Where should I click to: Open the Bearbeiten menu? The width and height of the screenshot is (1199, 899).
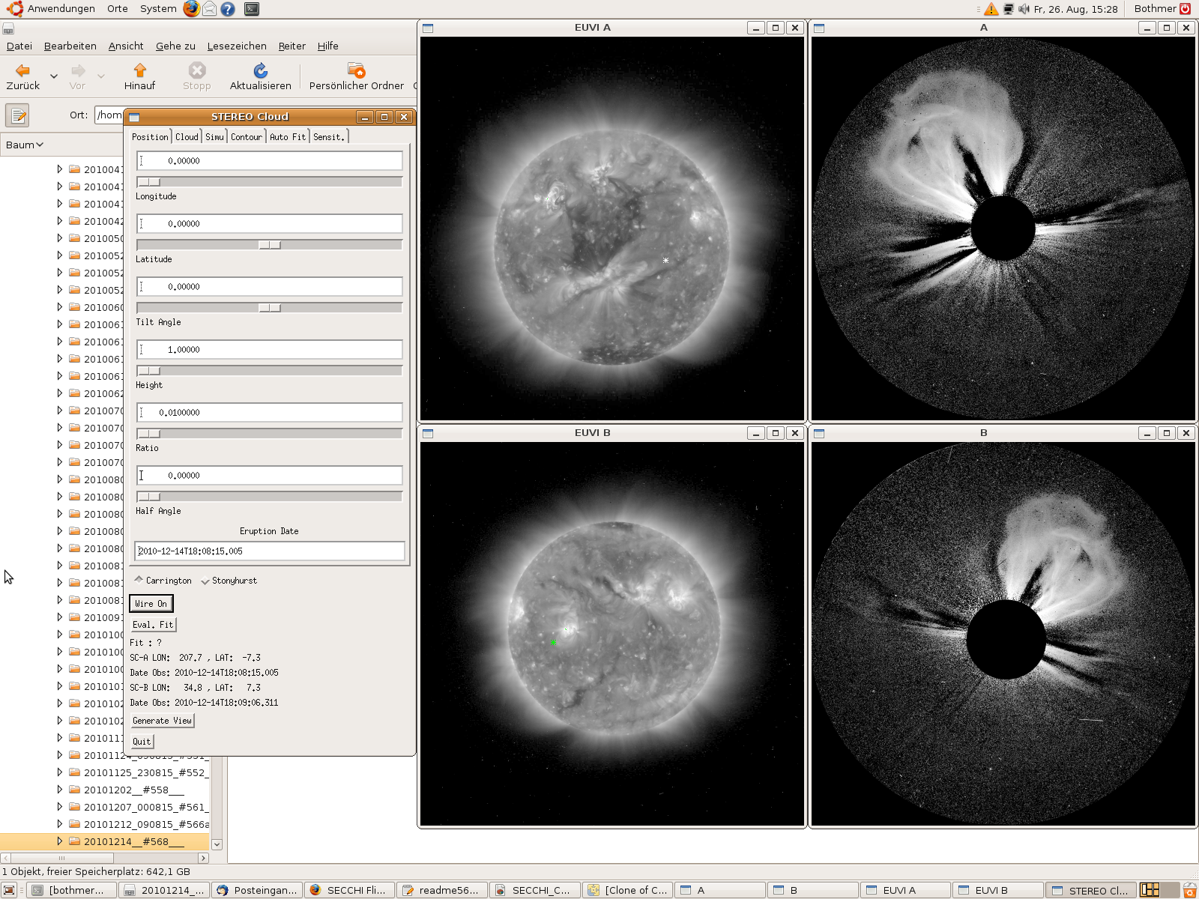pyautogui.click(x=70, y=46)
